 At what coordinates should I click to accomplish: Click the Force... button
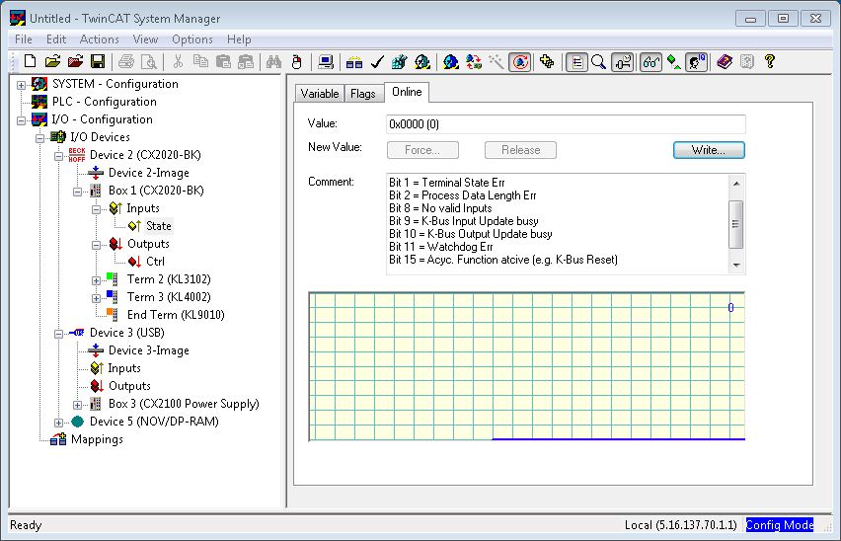pos(422,150)
